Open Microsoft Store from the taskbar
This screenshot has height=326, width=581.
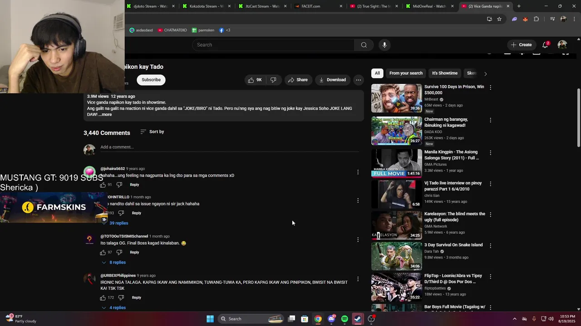[x=305, y=319]
